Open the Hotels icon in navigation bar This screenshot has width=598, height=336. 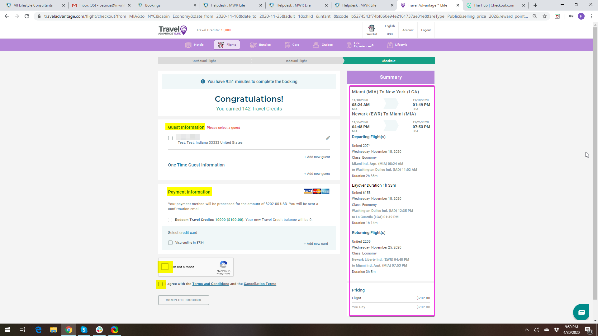click(x=188, y=45)
